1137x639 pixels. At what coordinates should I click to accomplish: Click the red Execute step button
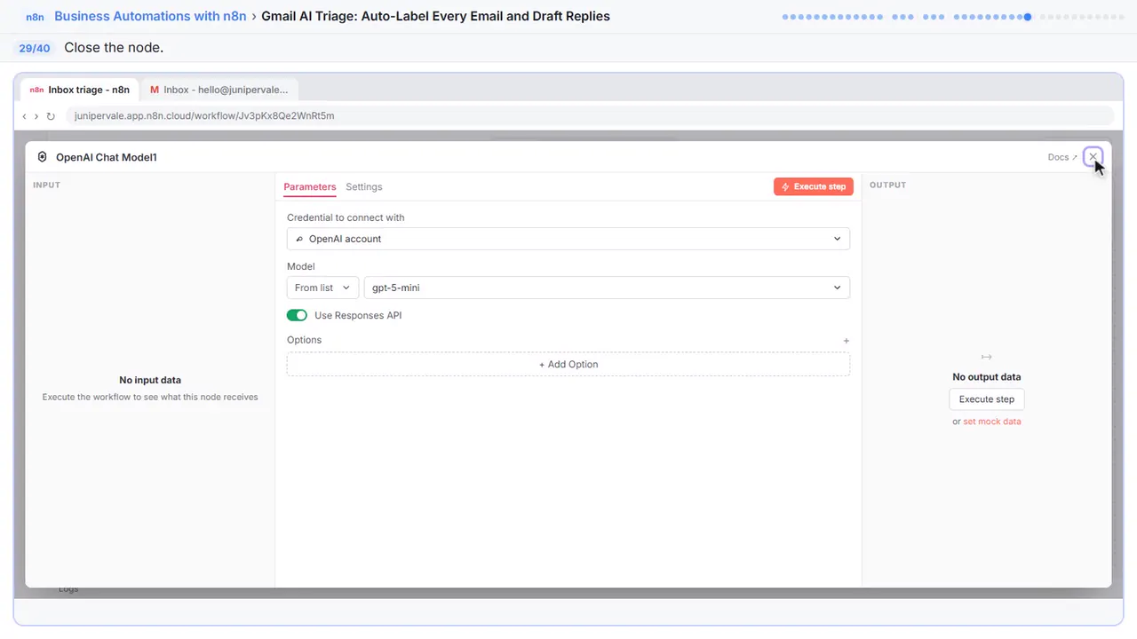814,186
